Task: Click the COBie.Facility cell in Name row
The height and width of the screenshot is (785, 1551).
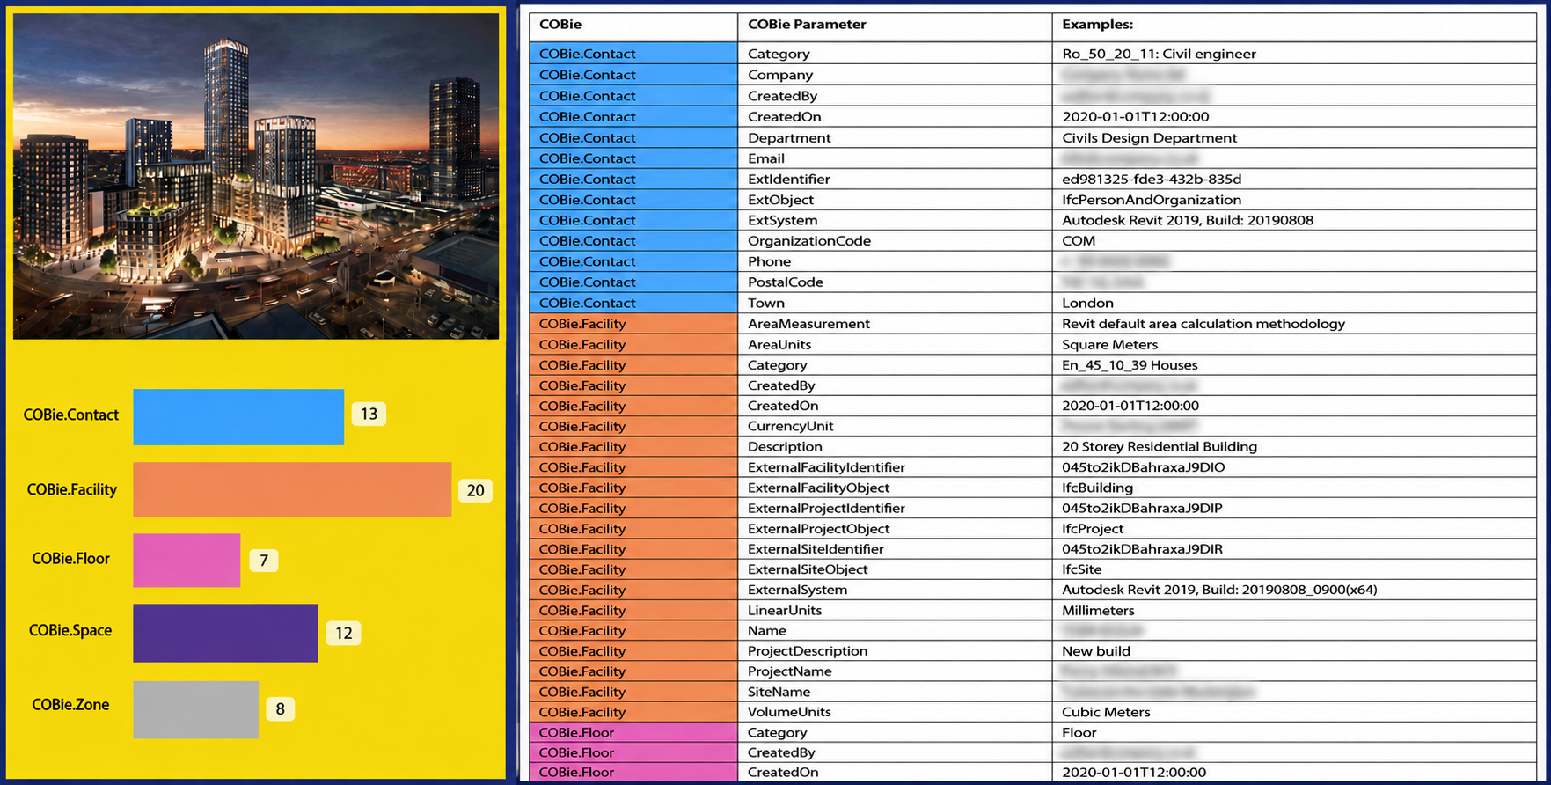Action: [633, 630]
